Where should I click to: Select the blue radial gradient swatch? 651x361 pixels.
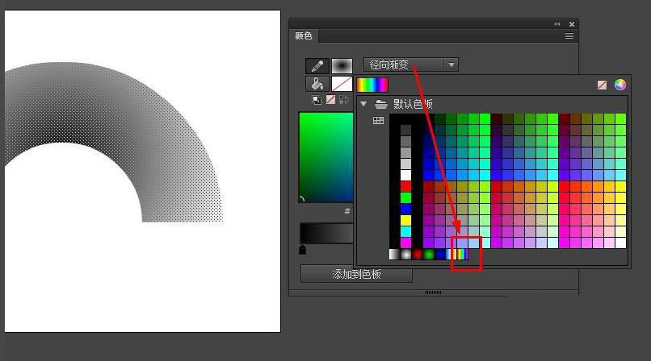click(440, 254)
